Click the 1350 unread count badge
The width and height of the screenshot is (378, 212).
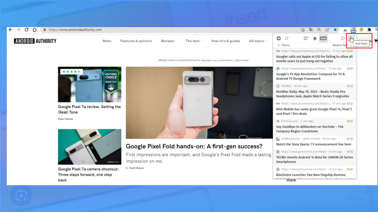[323, 38]
